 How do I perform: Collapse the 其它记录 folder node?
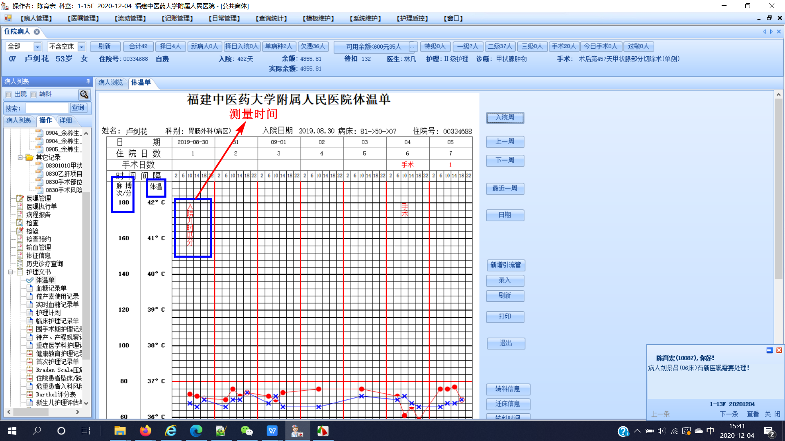20,158
